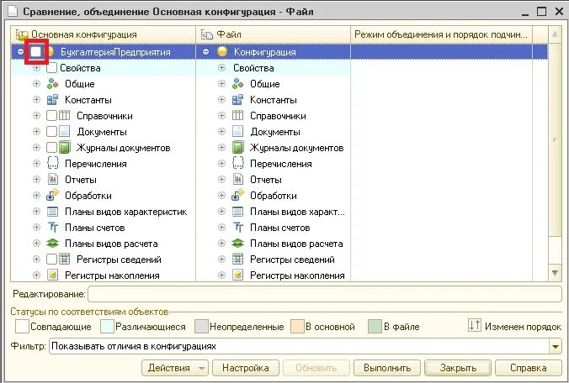
Task: Click the Обработки icon in the Файл column
Action: point(237,196)
